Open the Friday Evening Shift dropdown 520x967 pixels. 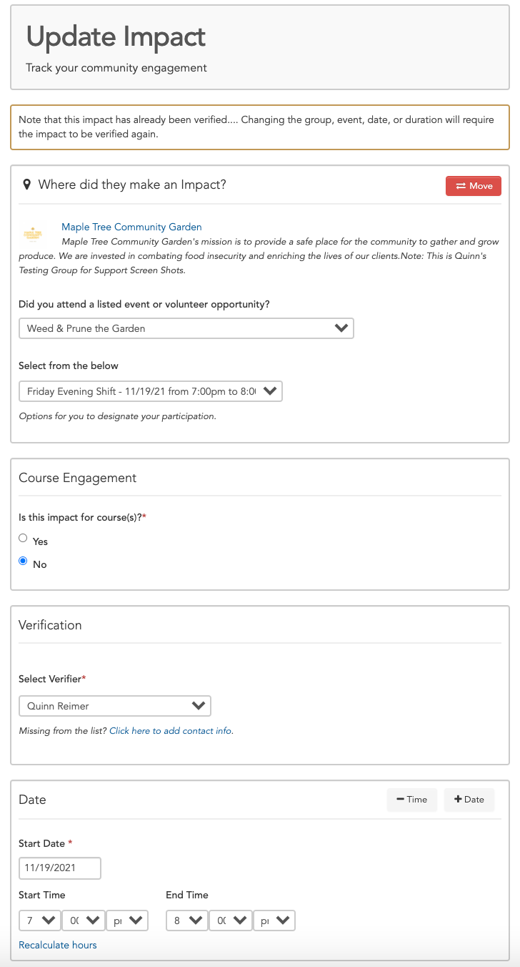click(151, 391)
